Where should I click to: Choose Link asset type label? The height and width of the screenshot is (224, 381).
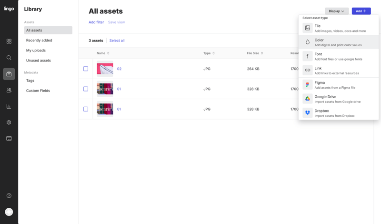(318, 68)
